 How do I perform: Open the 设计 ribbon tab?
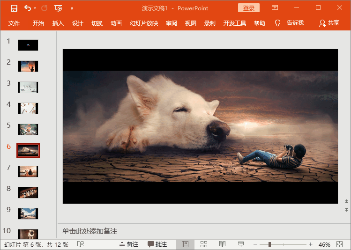78,23
